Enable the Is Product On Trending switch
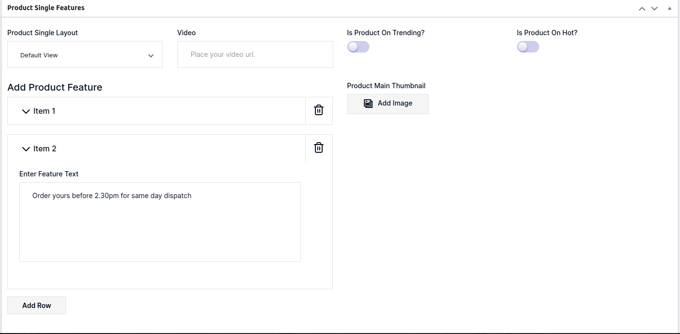The height and width of the screenshot is (334, 680). tap(358, 47)
